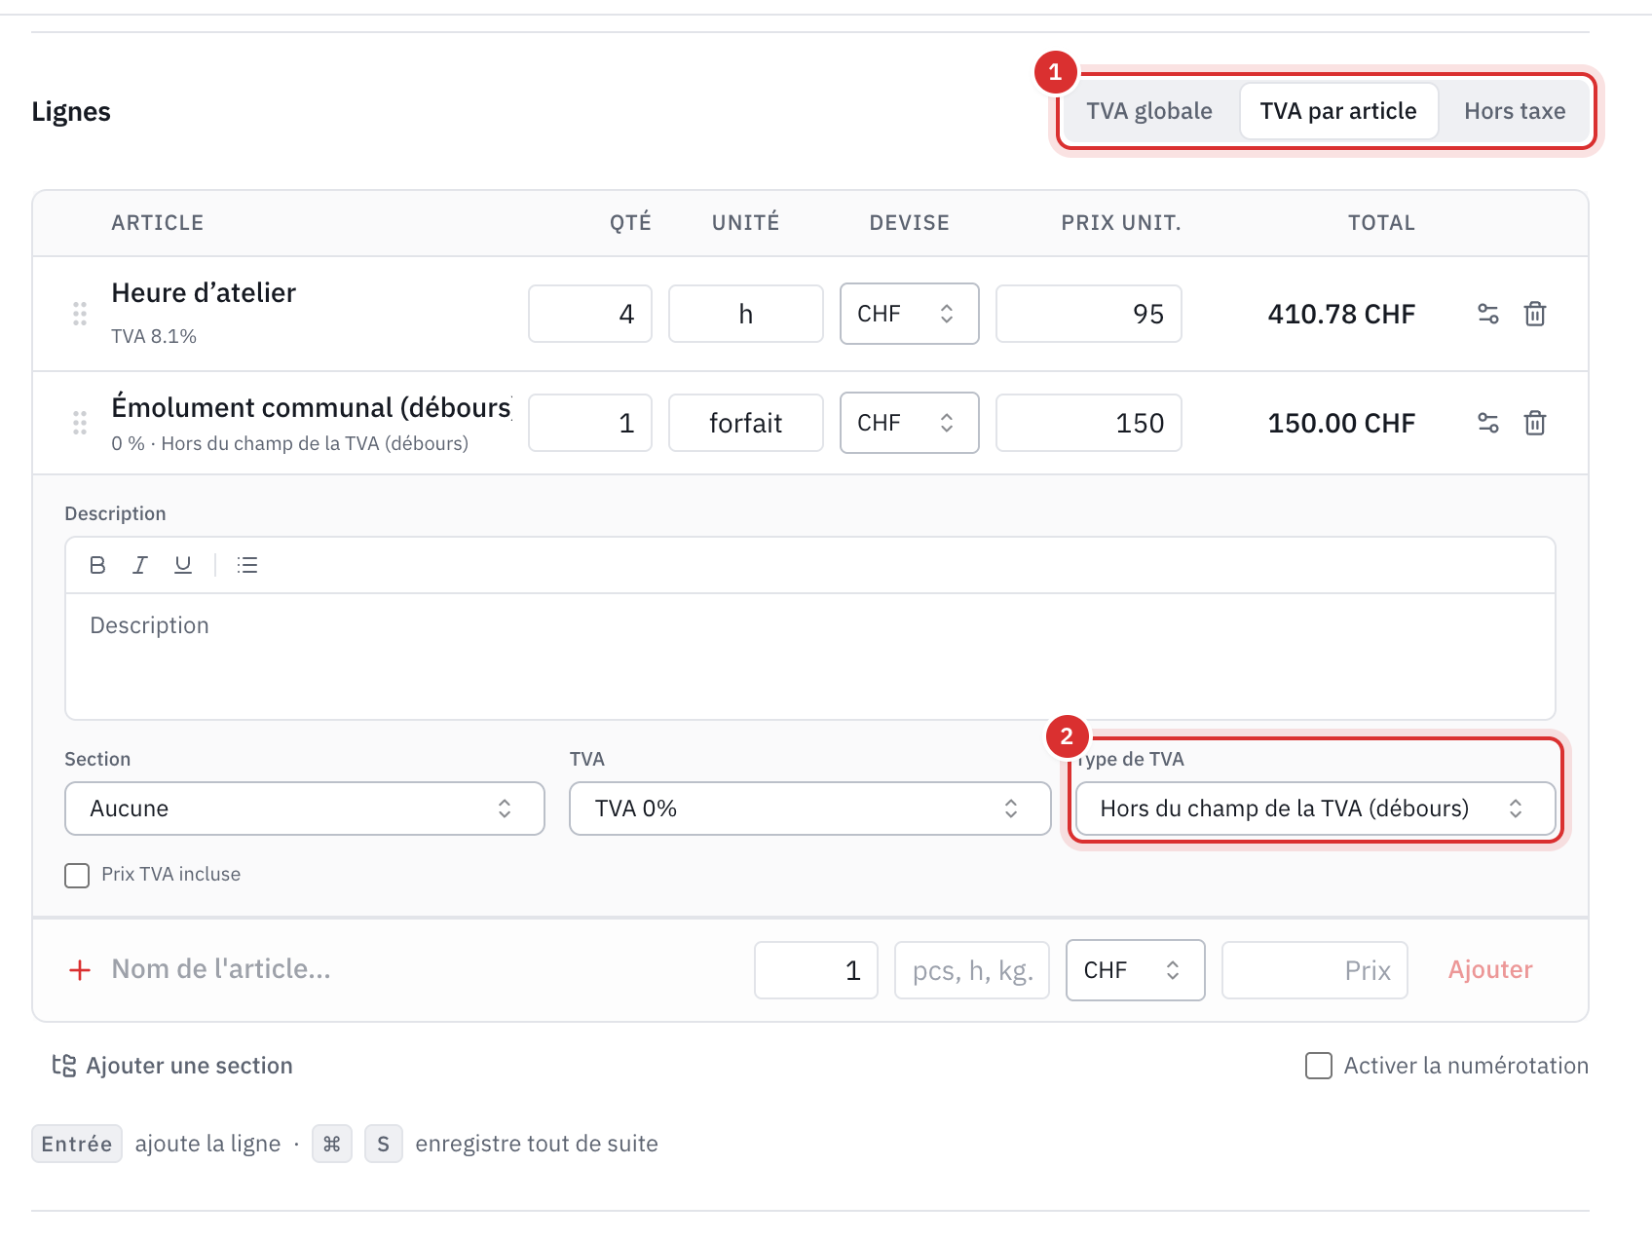Click the 150.00 CHF total
The height and width of the screenshot is (1241, 1652).
pyautogui.click(x=1341, y=423)
